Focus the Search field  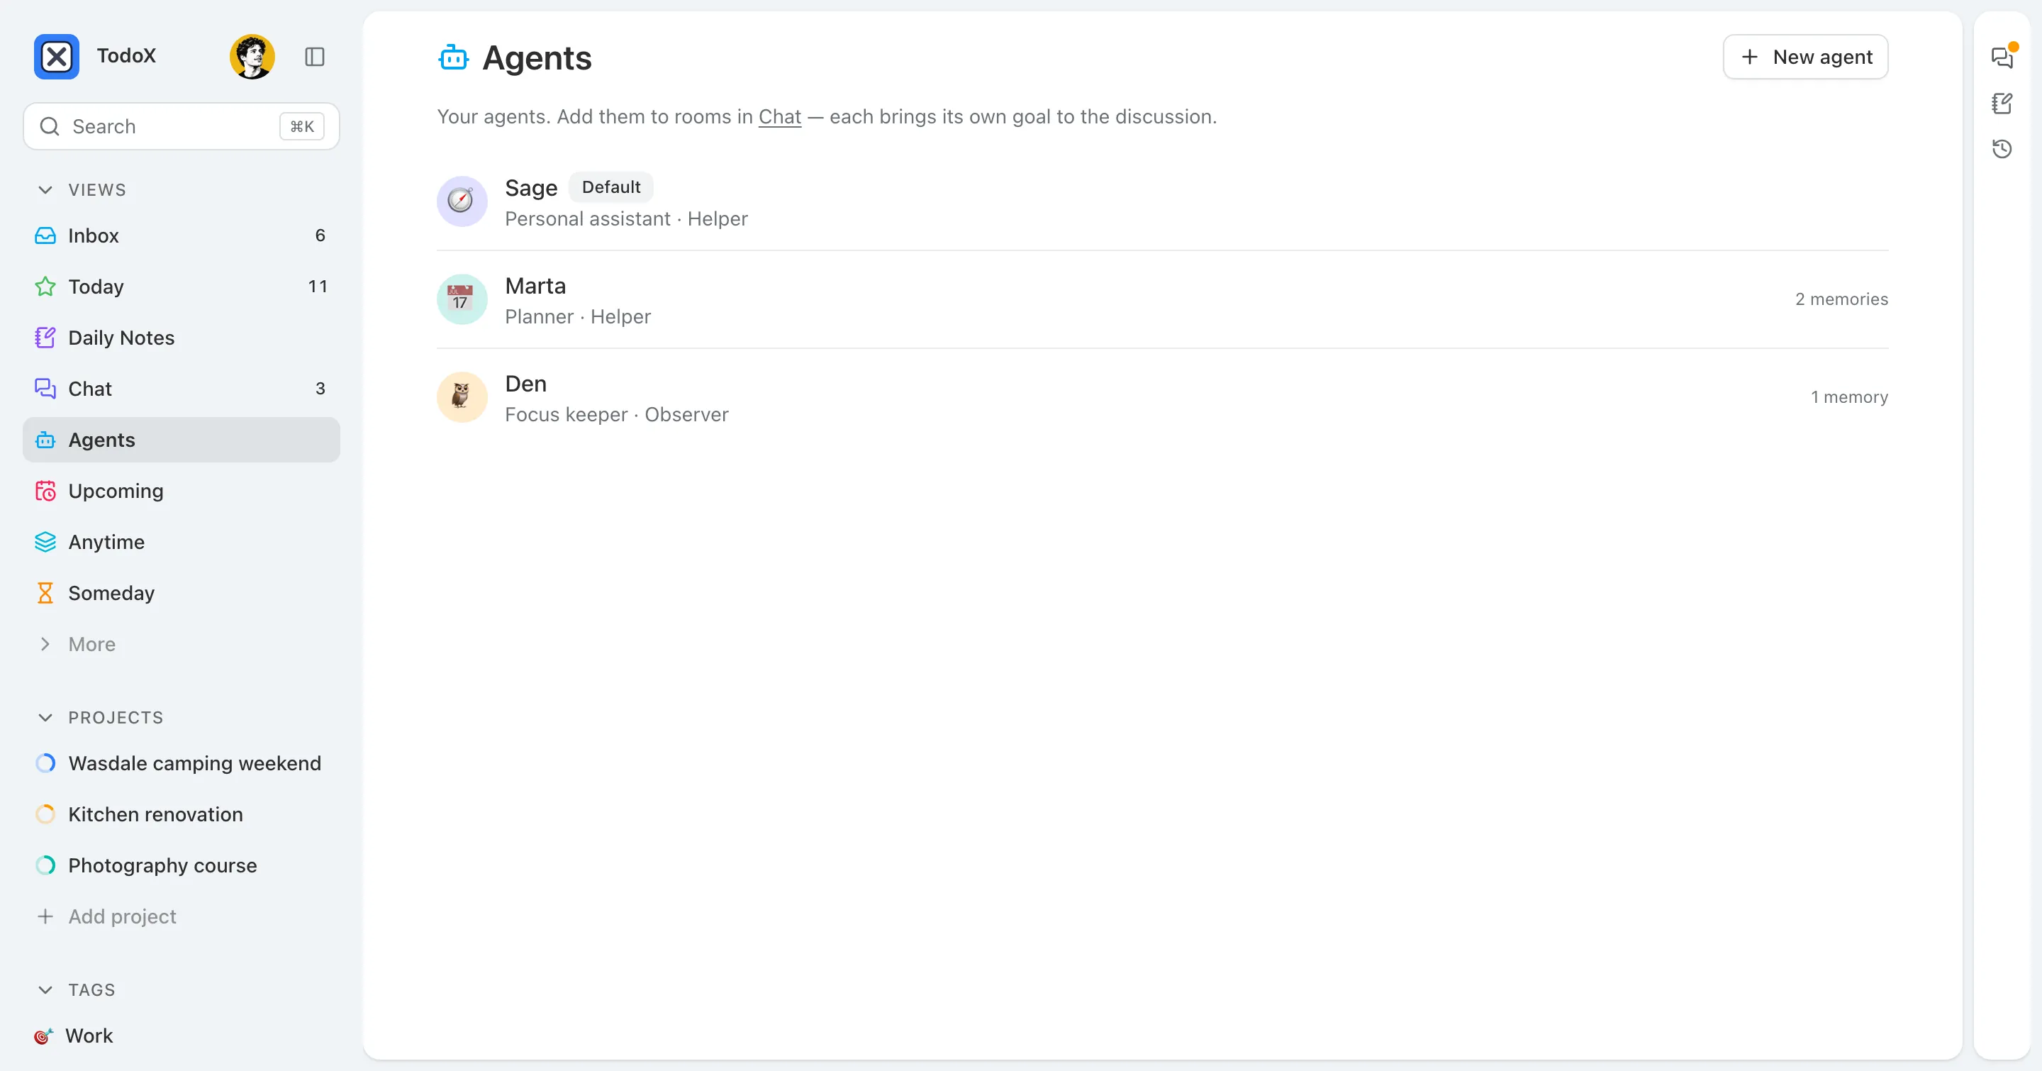coord(182,126)
